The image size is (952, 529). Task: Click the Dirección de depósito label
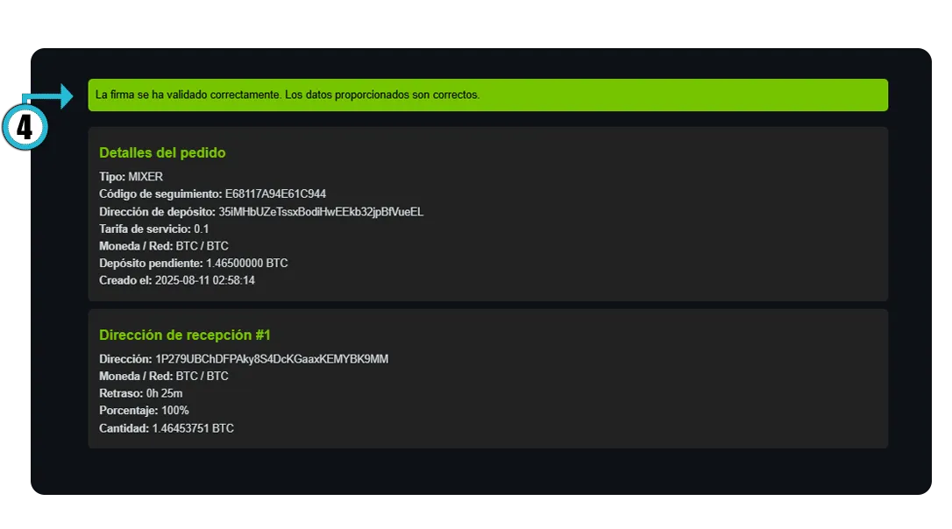157,212
